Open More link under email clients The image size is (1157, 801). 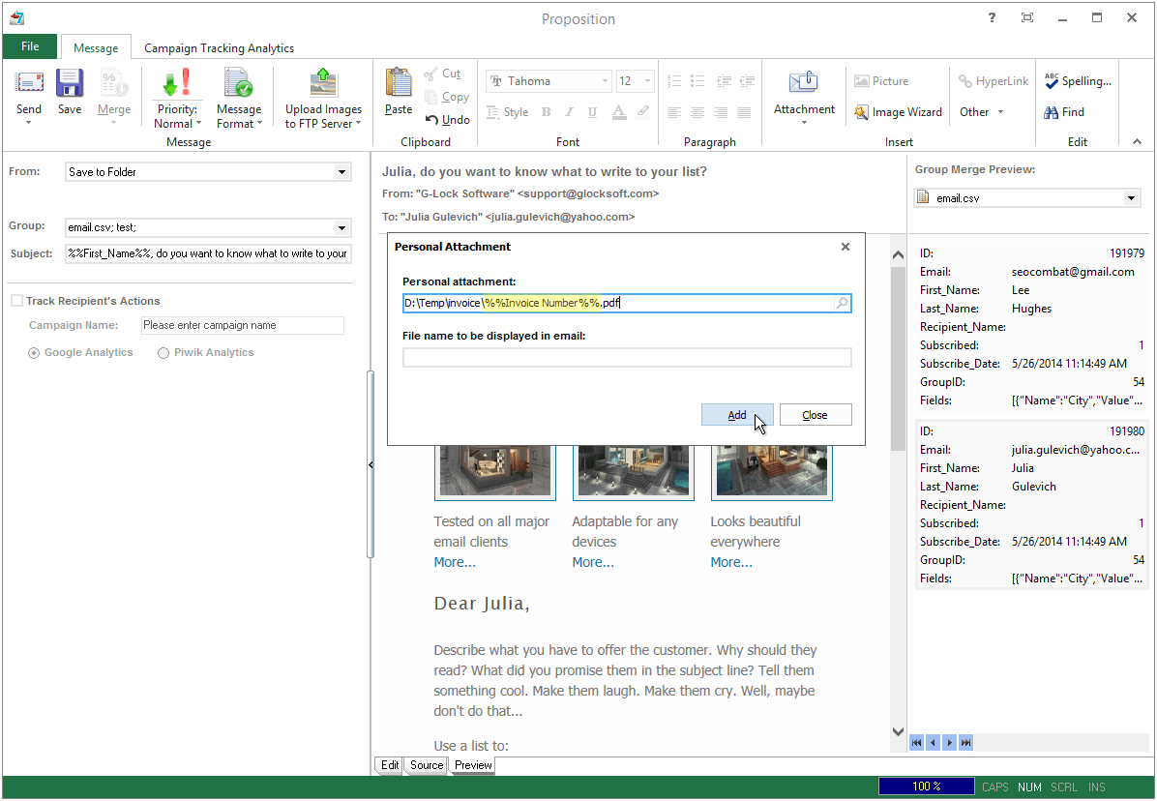point(455,562)
